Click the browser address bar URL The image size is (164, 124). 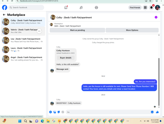coord(39,1)
